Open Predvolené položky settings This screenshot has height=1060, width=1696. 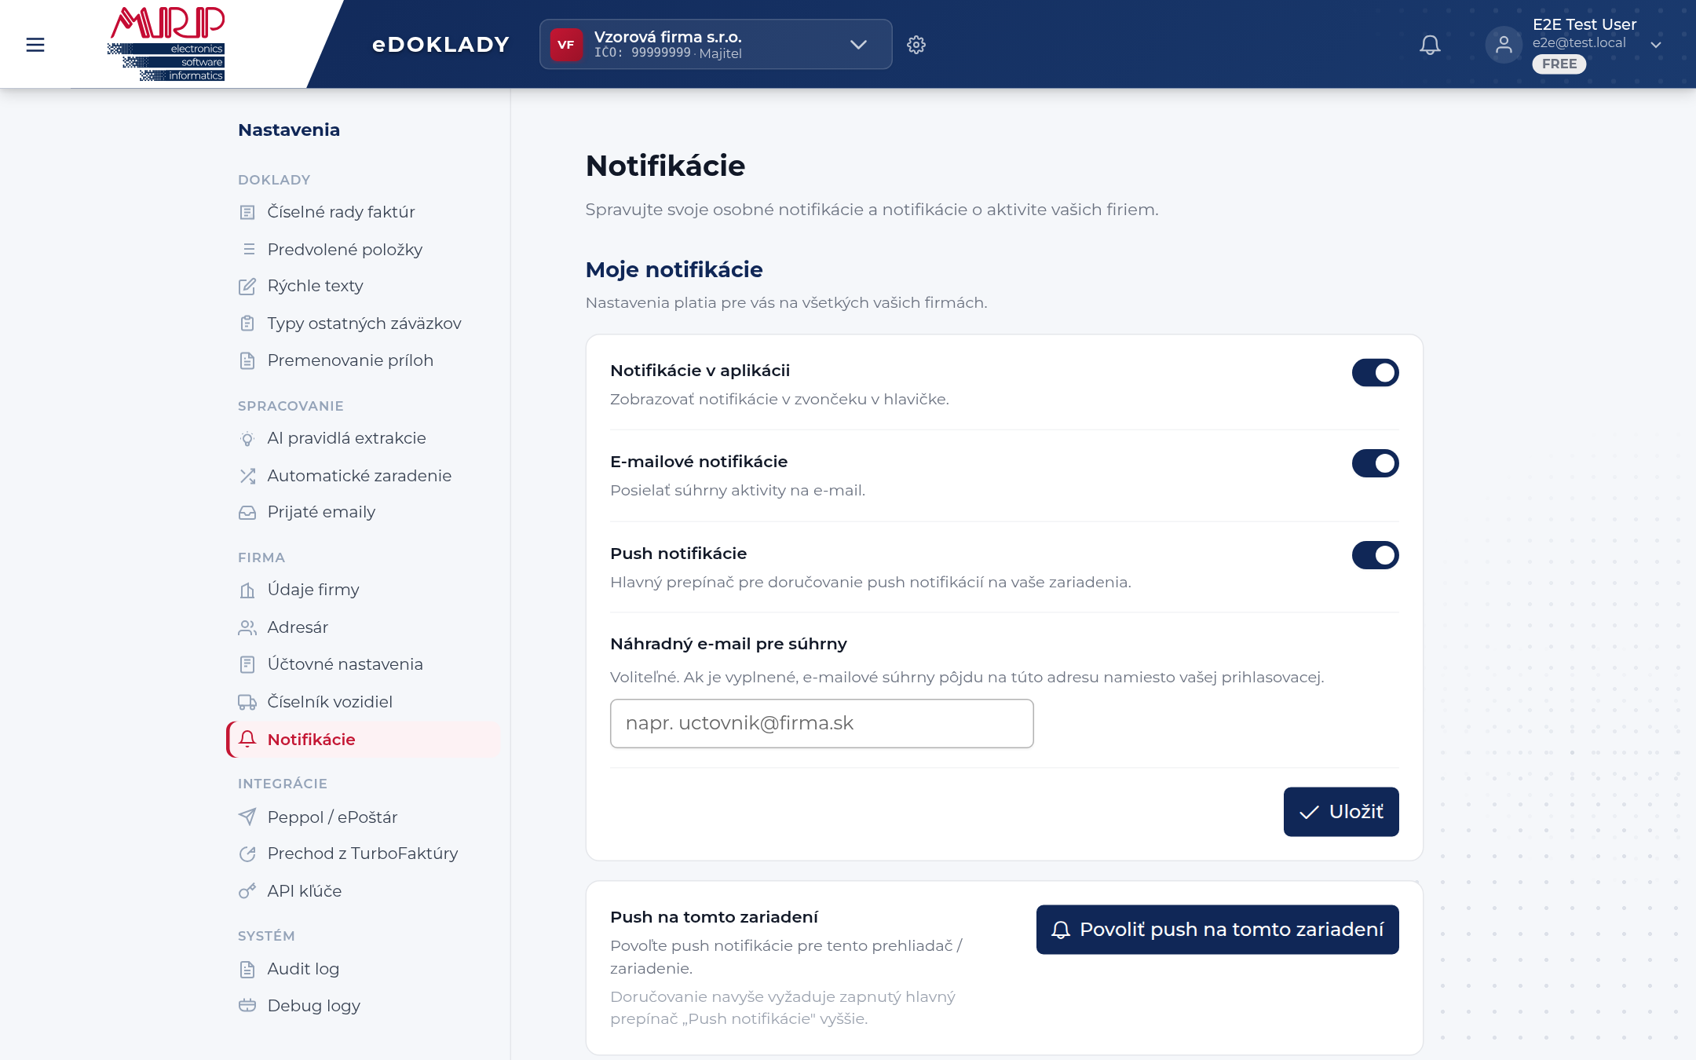coord(345,250)
